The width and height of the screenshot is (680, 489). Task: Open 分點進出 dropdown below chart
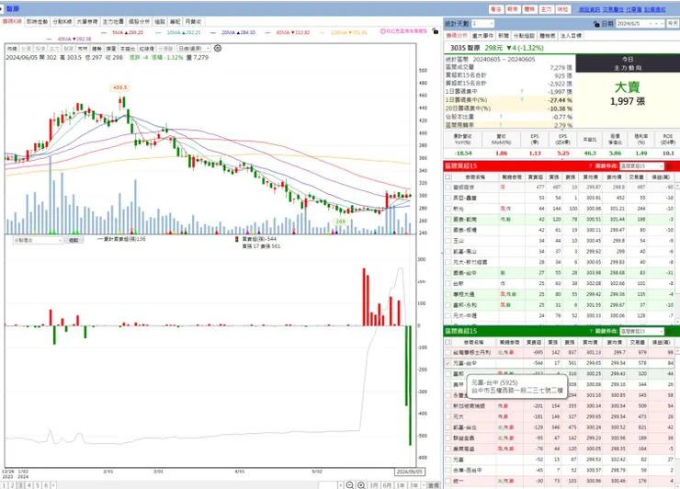click(x=38, y=240)
